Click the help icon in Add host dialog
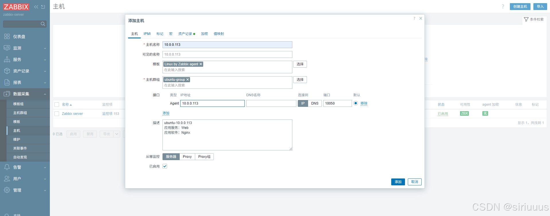Viewport: 550px width, 216px height. (414, 18)
